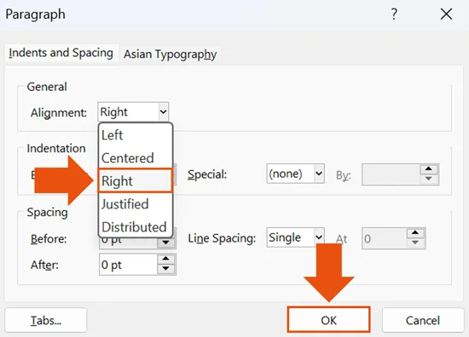Click the At spacing input field
Image resolution: width=469 pixels, height=337 pixels.
(x=385, y=238)
